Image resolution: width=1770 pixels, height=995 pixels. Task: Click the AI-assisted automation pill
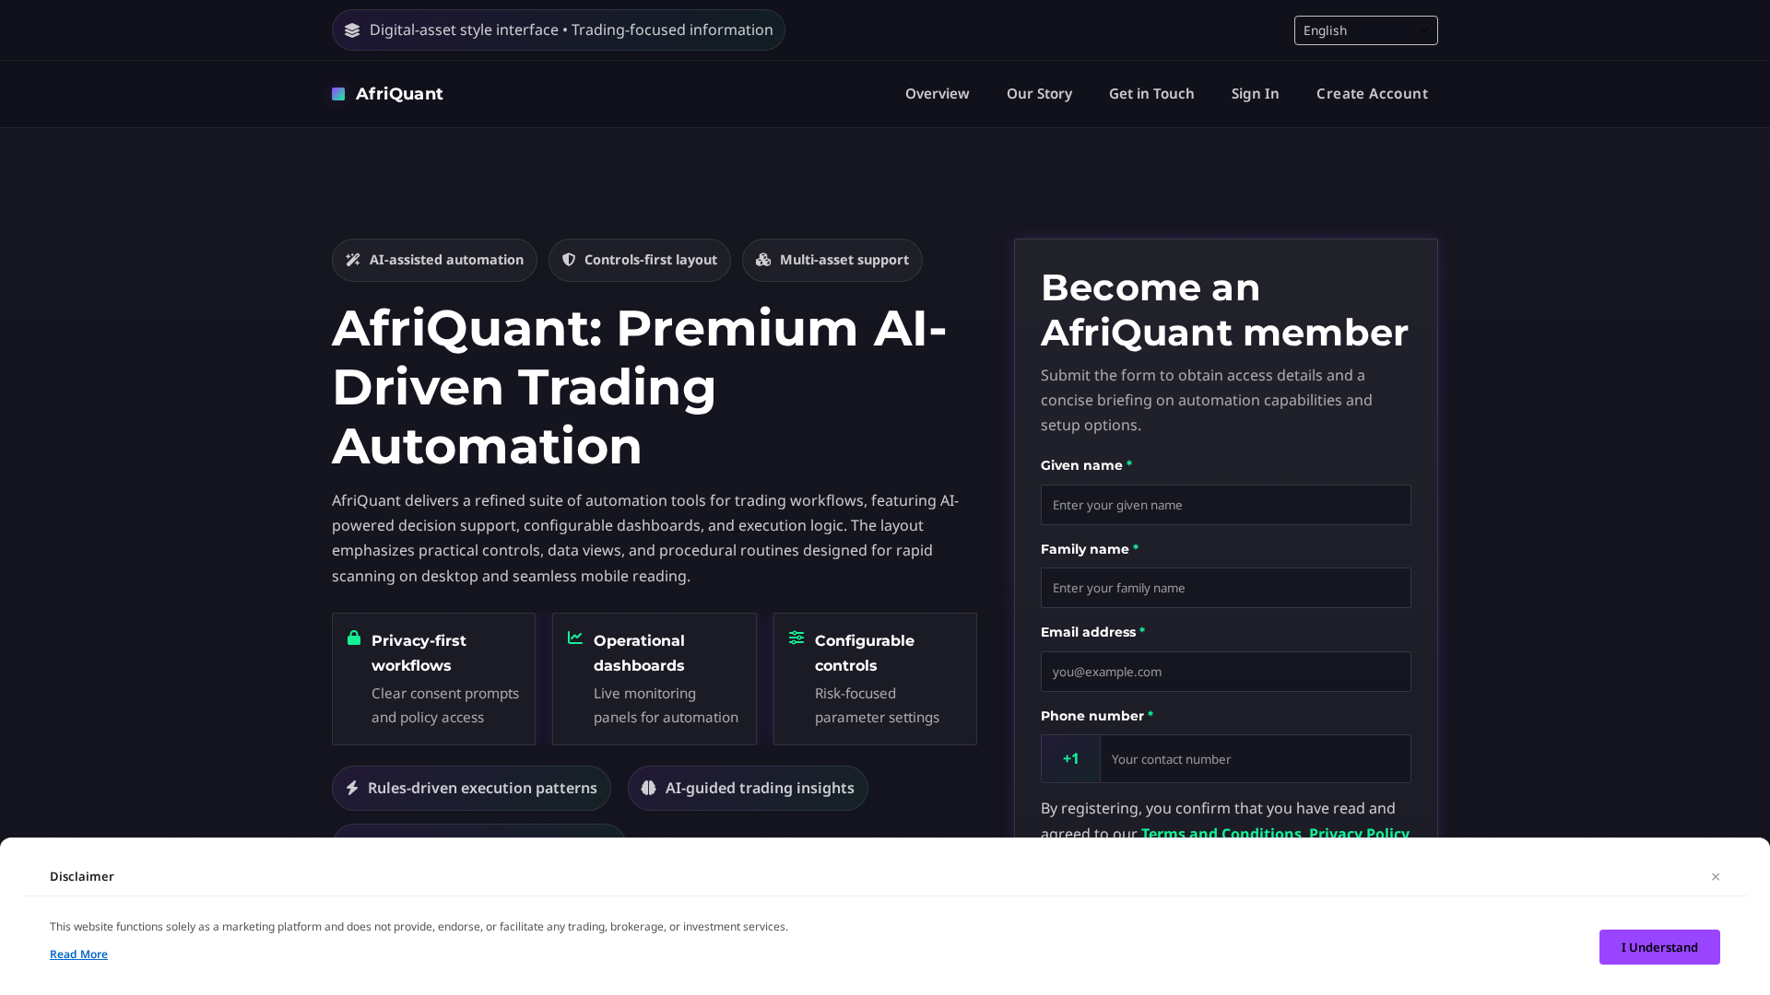434,261
